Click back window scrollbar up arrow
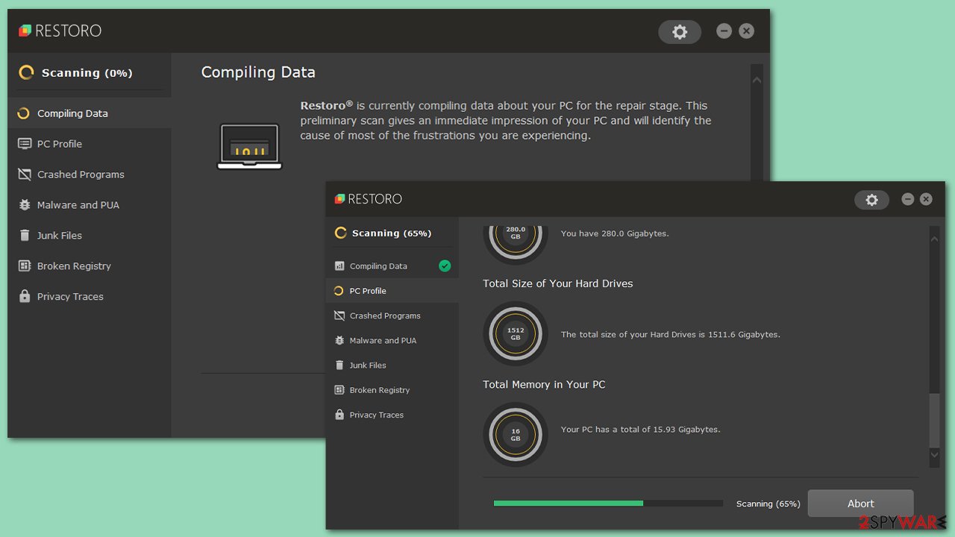The height and width of the screenshot is (537, 955). 757,79
